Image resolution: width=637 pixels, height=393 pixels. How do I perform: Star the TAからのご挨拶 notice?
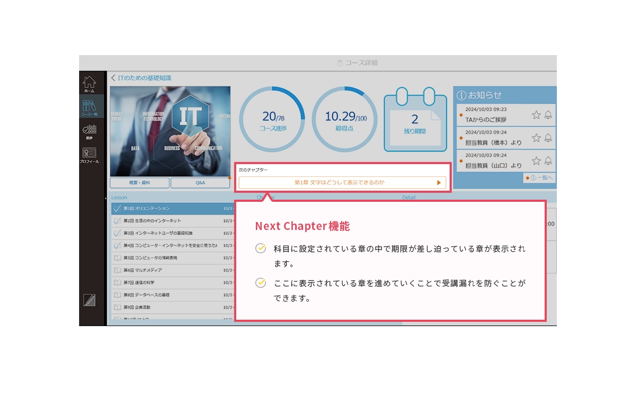(x=536, y=115)
